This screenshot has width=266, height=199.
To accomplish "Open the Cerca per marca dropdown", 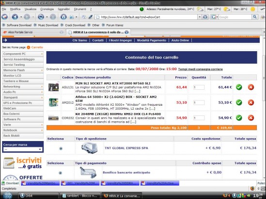I will 23,149.
